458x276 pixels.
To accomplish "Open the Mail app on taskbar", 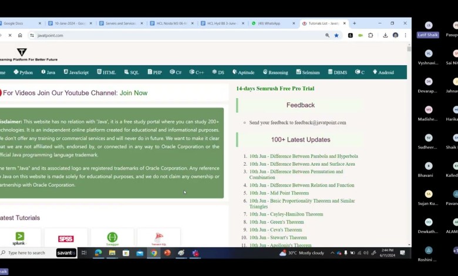I will tap(140, 253).
